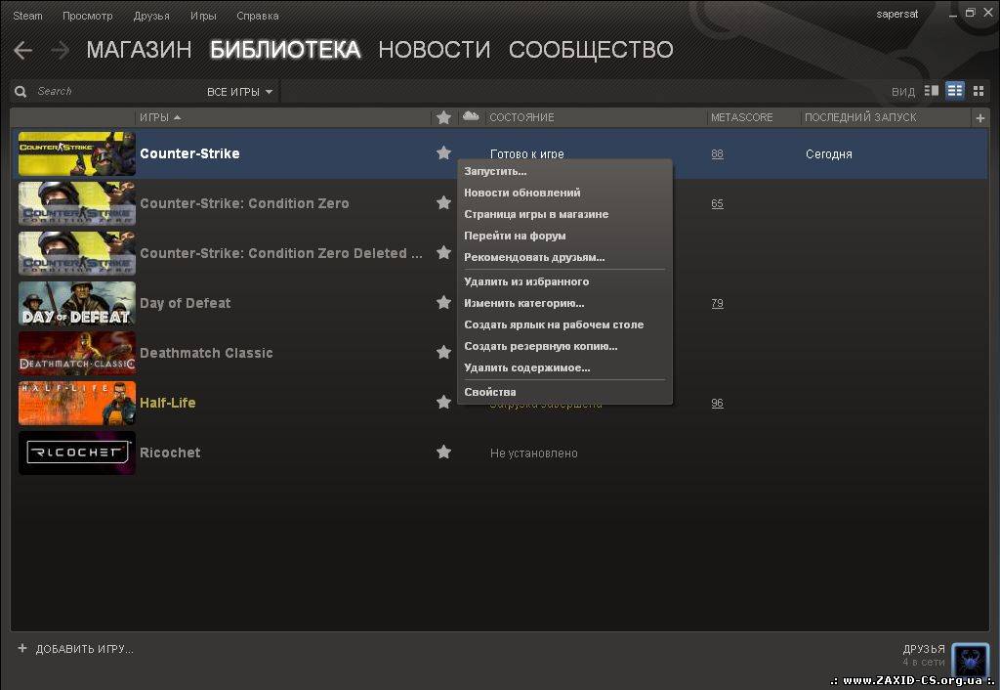Open the Справка menu
Viewport: 1000px width, 690px height.
(258, 16)
